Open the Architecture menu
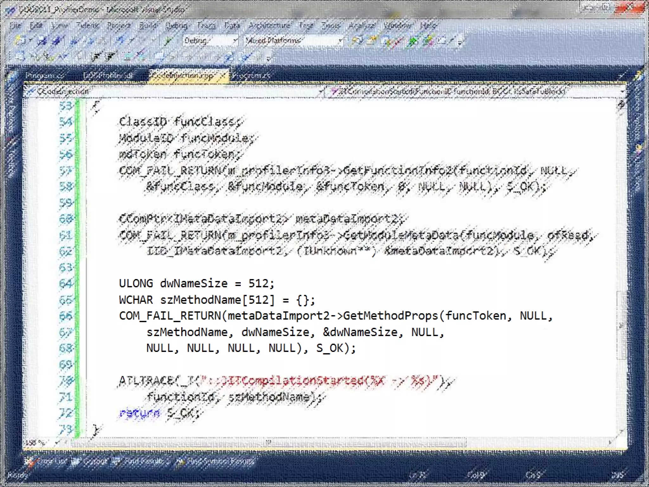 pyautogui.click(x=269, y=25)
